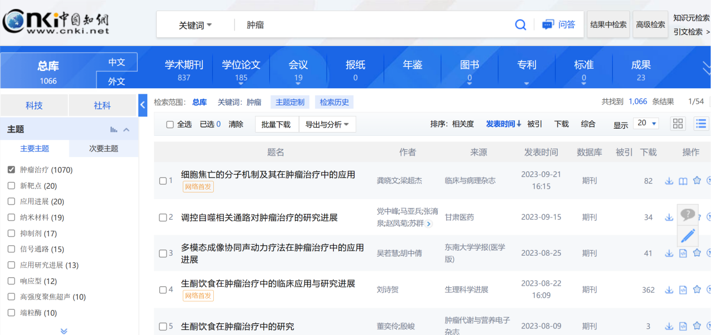The image size is (711, 335).
Task: Open article 调控自噬相关通路对肿瘤治疗的研究进展
Action: click(x=259, y=217)
